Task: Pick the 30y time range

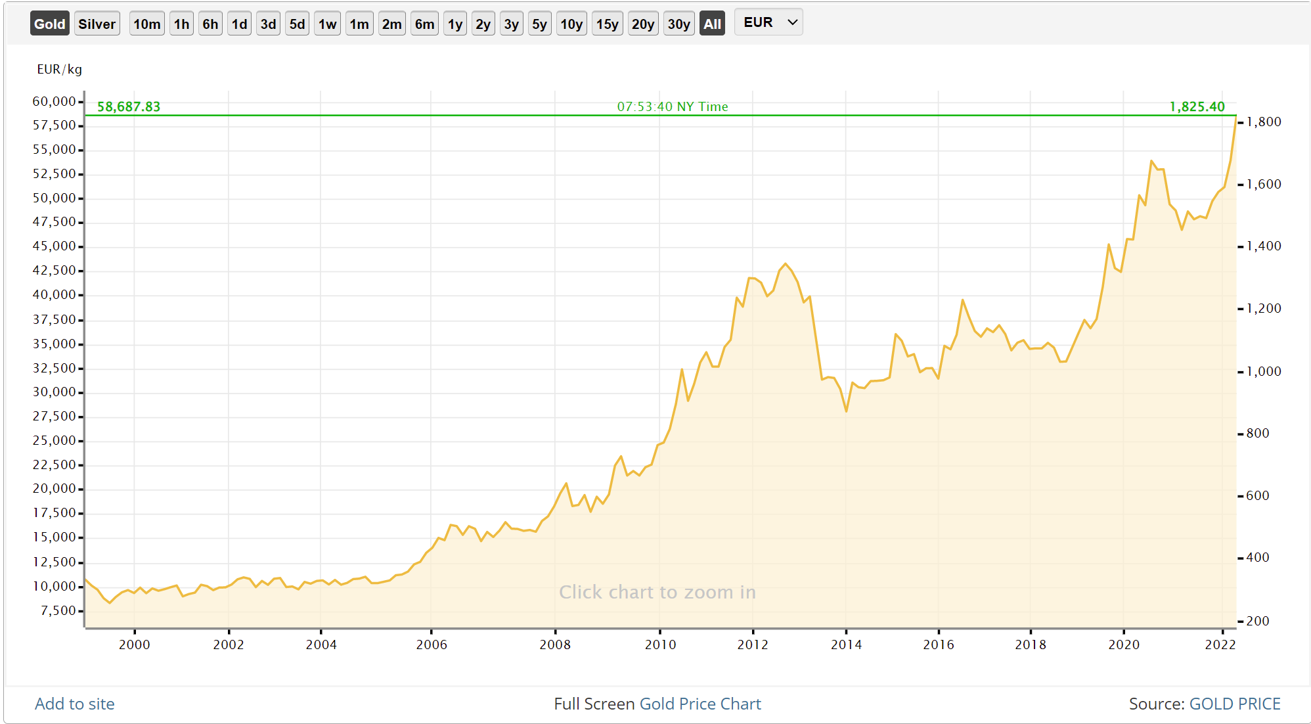Action: pyautogui.click(x=678, y=24)
